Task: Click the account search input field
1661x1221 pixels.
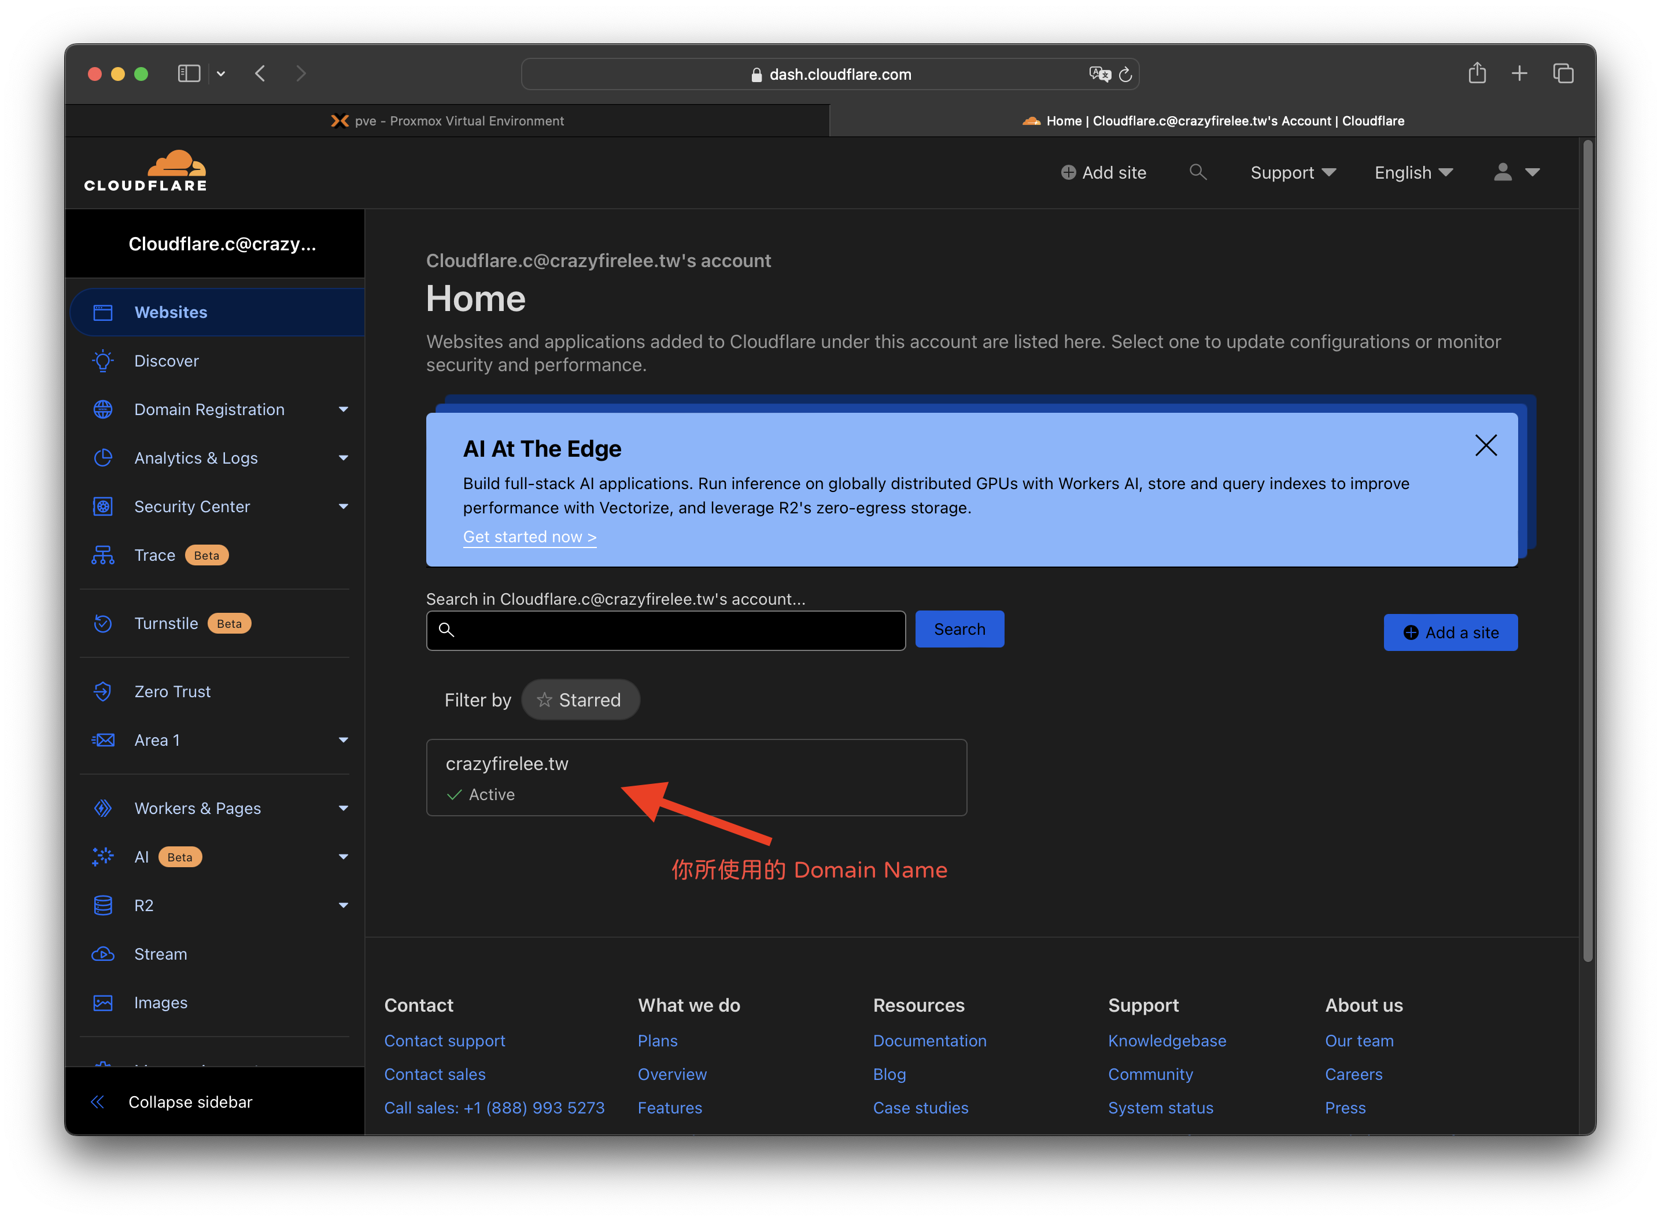Action: point(665,630)
